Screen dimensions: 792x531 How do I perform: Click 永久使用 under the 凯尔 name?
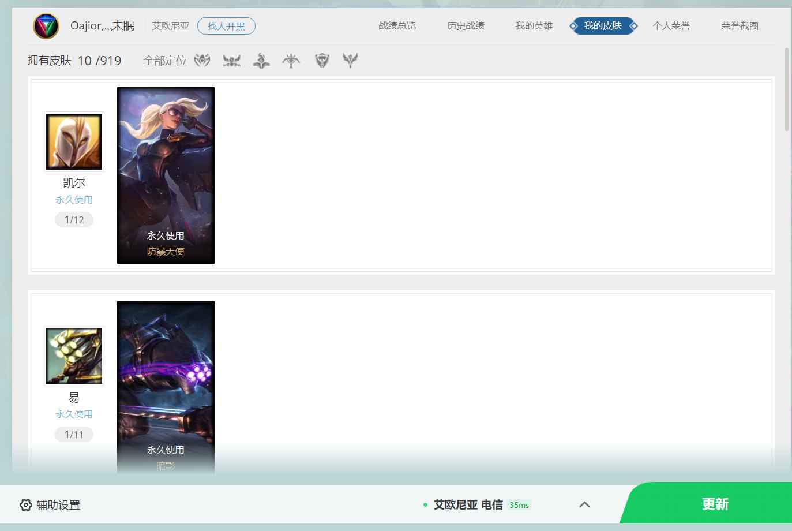[74, 200]
